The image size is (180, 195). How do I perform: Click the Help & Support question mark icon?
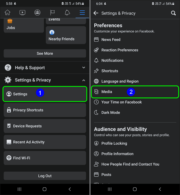point(8,68)
